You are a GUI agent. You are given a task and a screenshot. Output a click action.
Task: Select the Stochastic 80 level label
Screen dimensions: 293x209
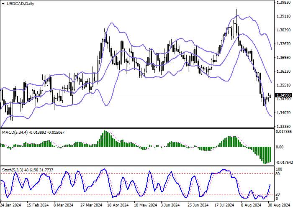click(278, 174)
